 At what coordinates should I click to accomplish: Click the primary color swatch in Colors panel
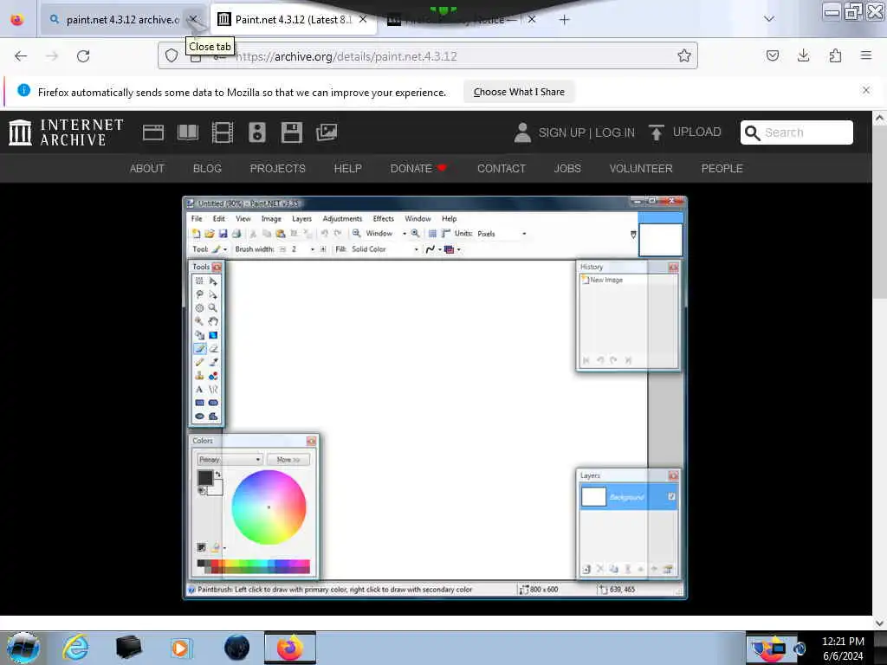click(204, 478)
